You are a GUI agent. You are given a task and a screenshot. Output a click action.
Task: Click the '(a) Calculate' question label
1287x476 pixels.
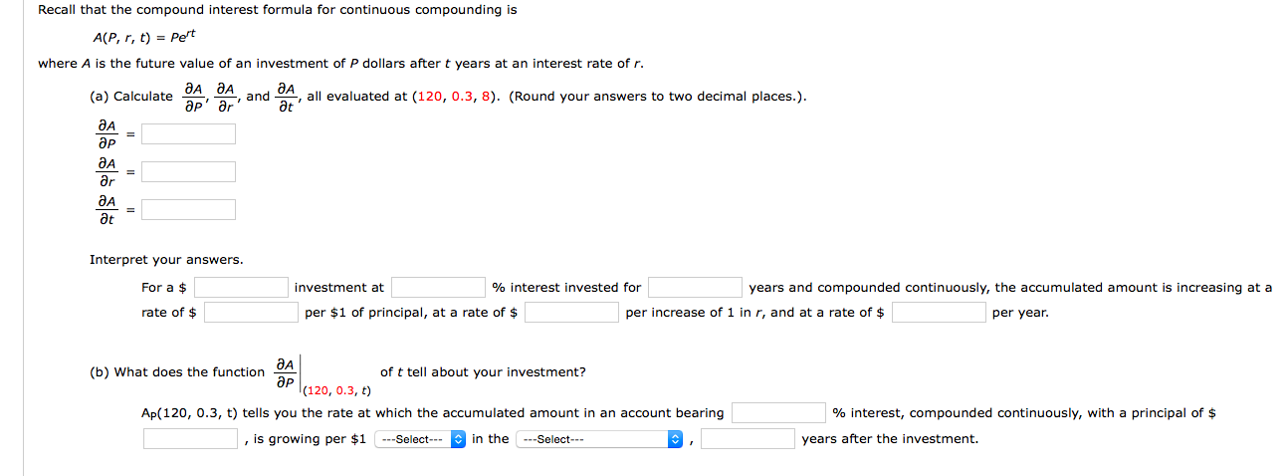[x=130, y=97]
